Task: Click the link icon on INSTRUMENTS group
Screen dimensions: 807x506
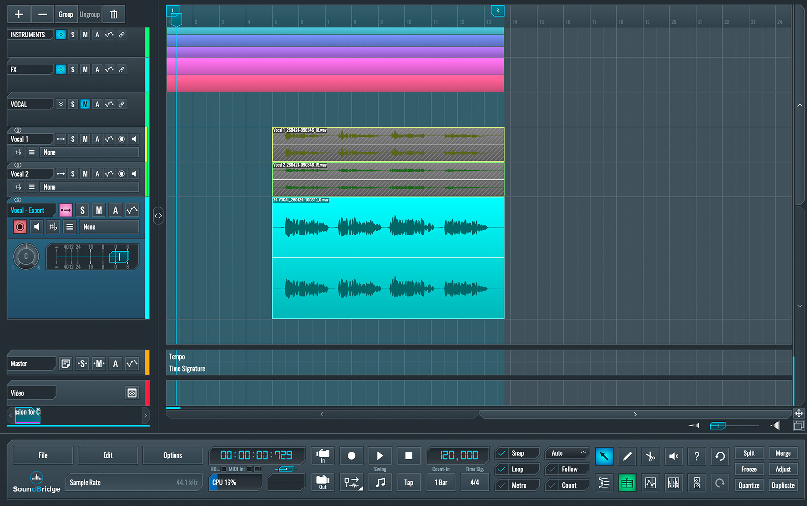Action: tap(122, 35)
